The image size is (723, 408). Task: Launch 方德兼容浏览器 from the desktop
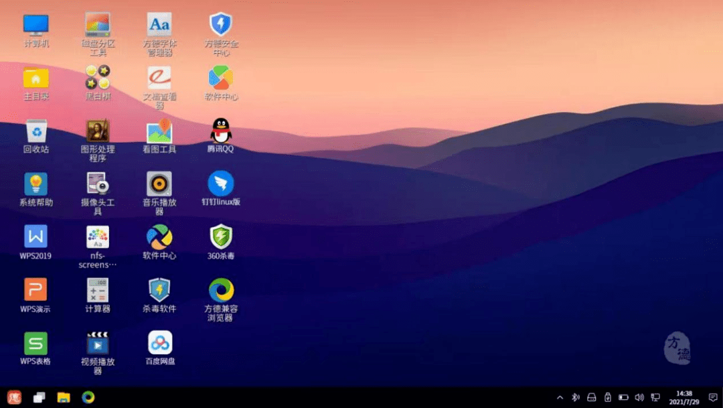pos(220,290)
